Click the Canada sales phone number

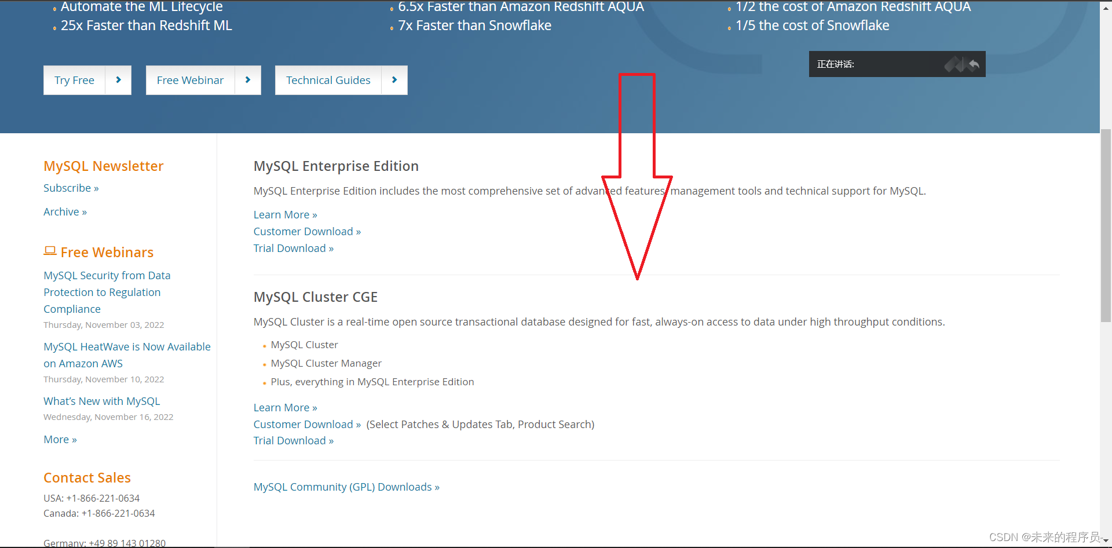click(x=118, y=513)
